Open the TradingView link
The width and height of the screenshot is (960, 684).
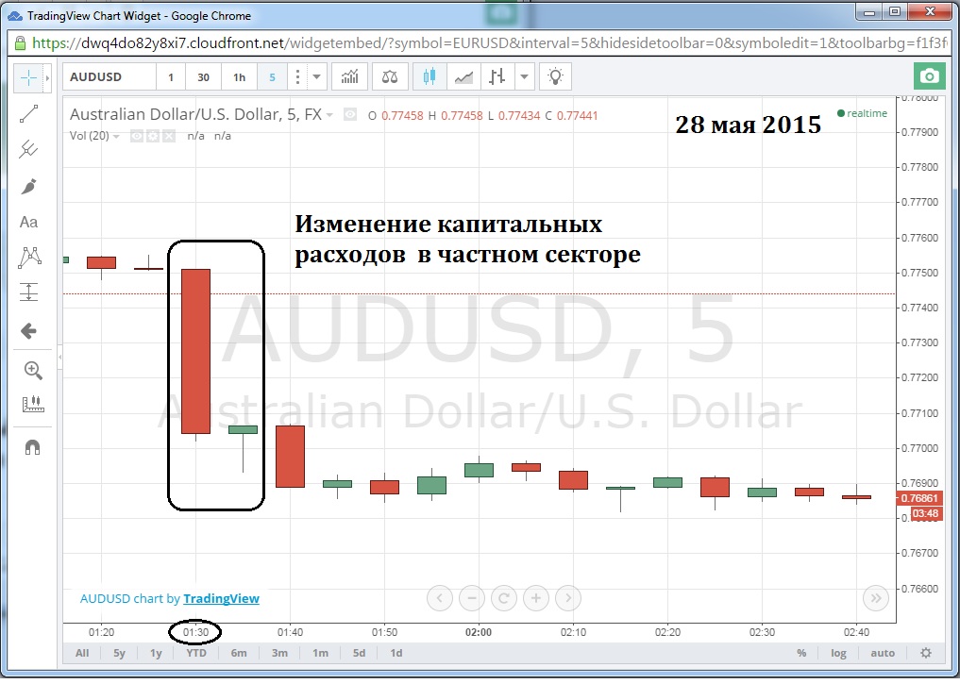221,598
